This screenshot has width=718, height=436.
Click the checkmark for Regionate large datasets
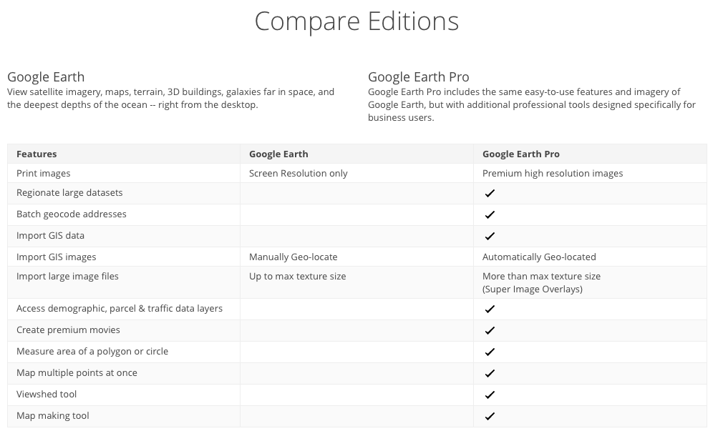(x=490, y=193)
